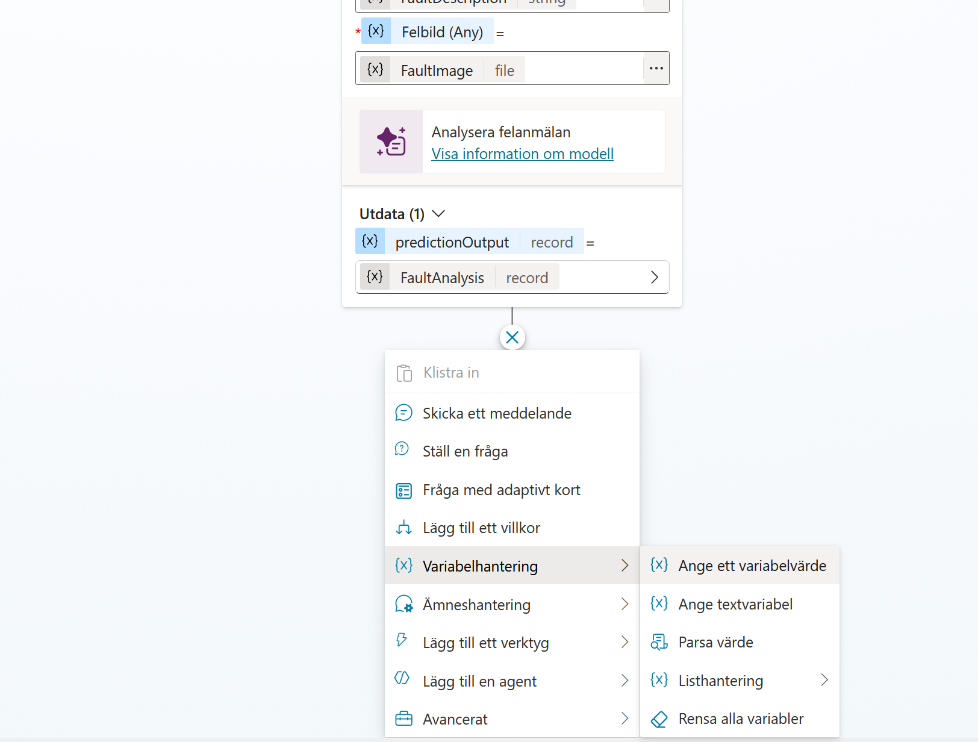Expand the Avancerat submenu arrow

[624, 719]
